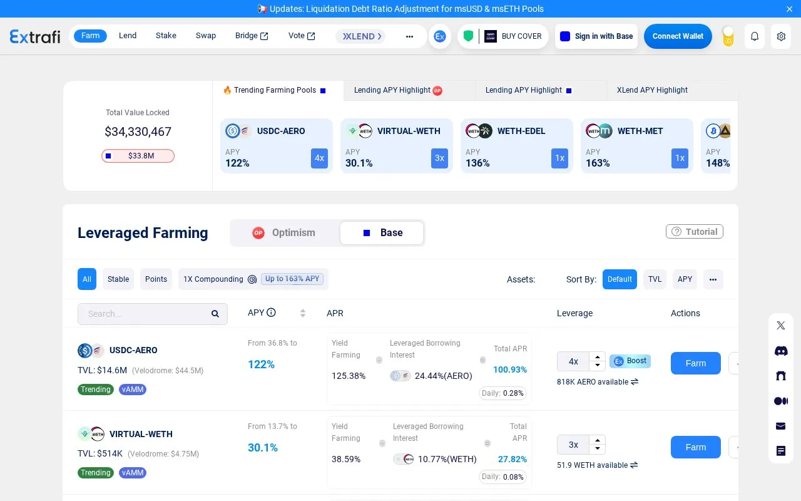The image size is (801, 501).
Task: Click the swap arrows beside AERO available
Action: [635, 381]
